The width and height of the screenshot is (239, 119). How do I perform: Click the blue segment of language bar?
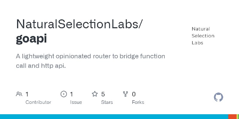(114, 117)
